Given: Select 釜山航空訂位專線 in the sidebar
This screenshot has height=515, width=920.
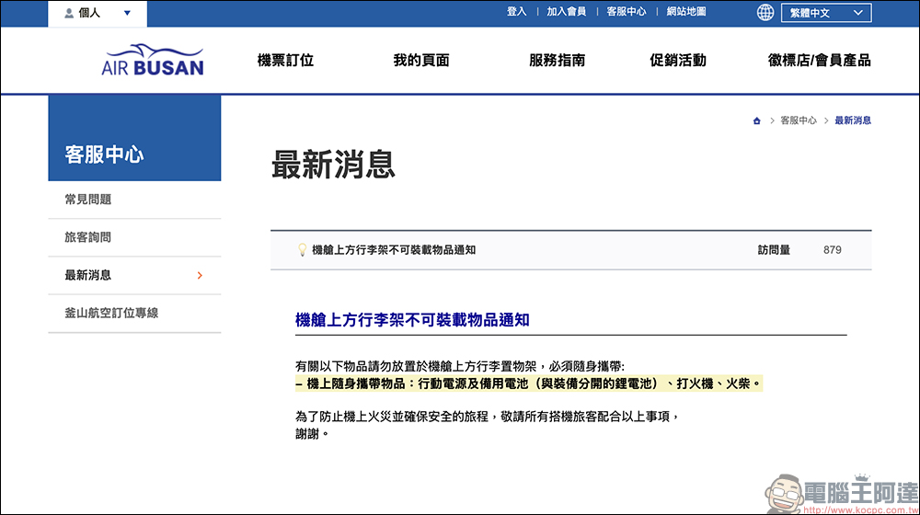Looking at the screenshot, I should pyautogui.click(x=134, y=314).
